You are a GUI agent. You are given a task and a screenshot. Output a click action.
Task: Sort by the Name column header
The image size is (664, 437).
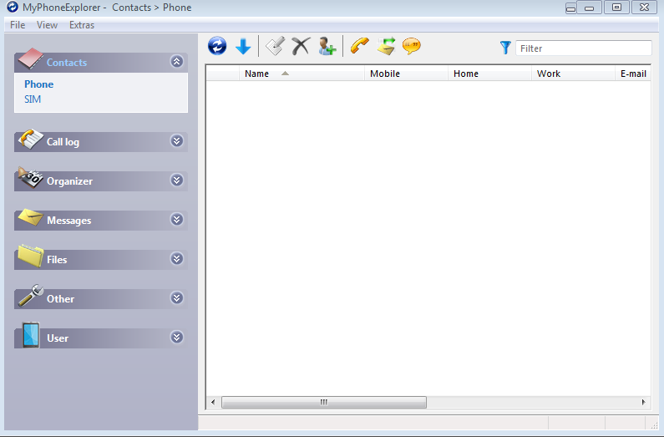[x=302, y=74]
